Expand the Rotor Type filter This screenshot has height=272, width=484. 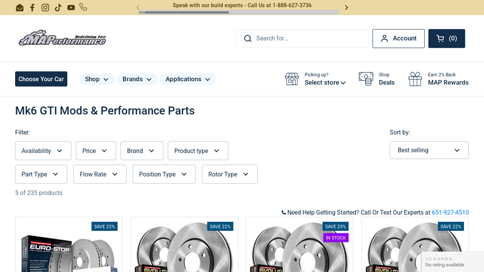click(229, 174)
